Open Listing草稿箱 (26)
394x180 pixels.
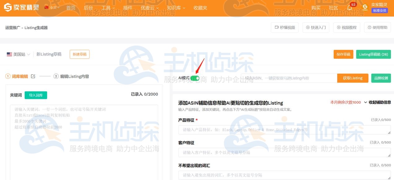tap(374, 54)
